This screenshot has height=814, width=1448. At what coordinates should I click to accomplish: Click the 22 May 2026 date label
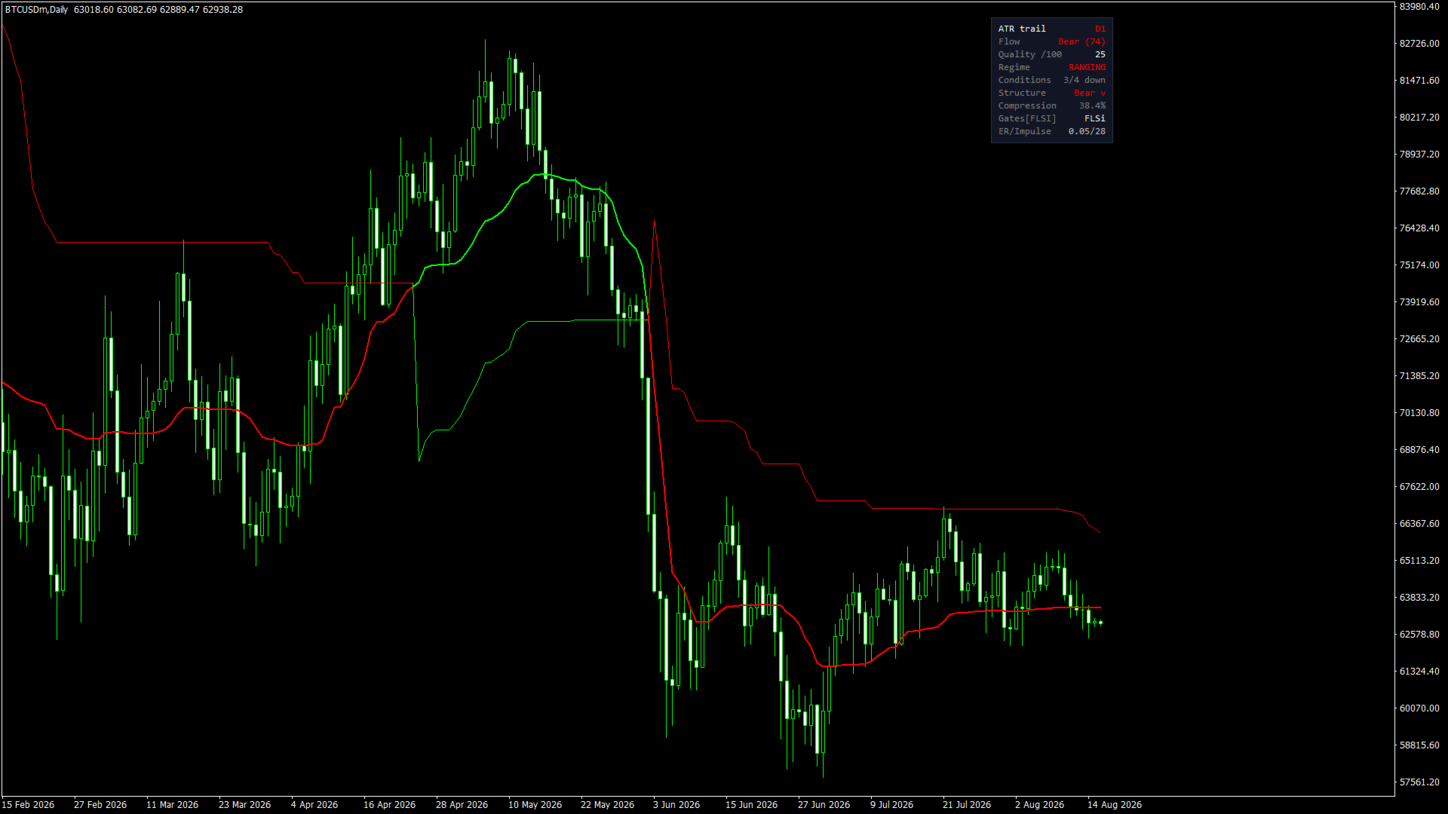point(607,805)
